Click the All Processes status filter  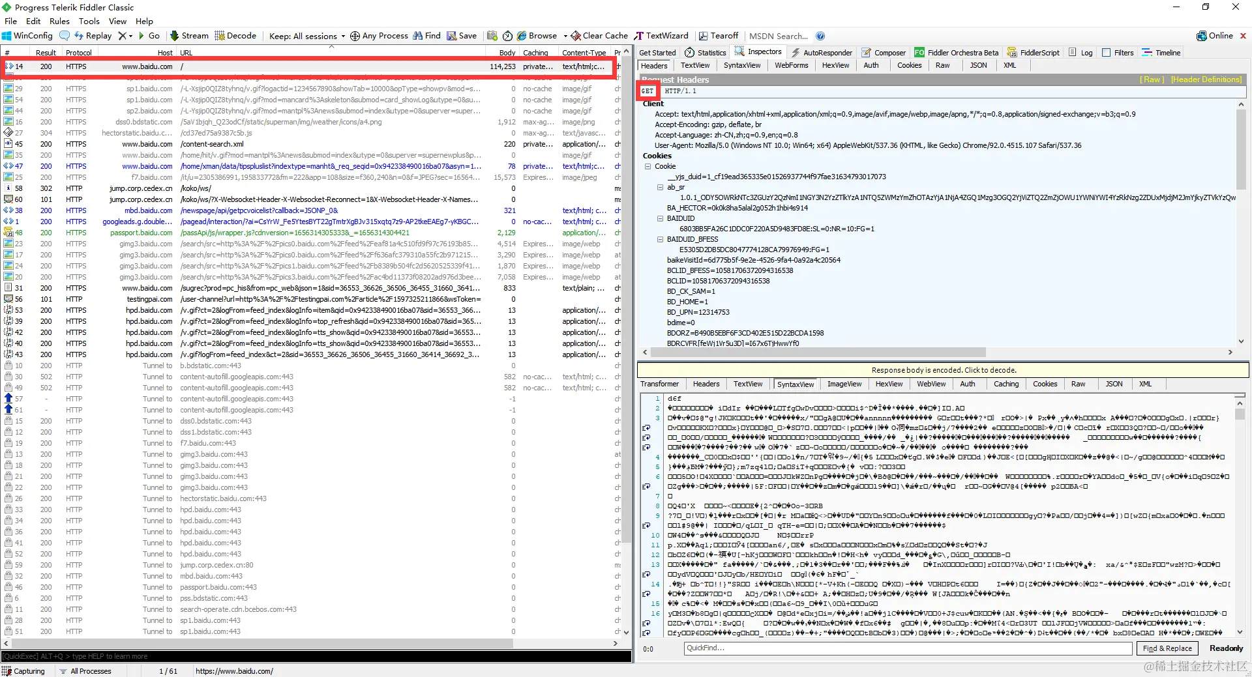pos(85,671)
